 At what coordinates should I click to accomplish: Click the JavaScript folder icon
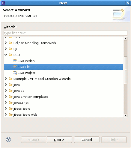pos(10,103)
